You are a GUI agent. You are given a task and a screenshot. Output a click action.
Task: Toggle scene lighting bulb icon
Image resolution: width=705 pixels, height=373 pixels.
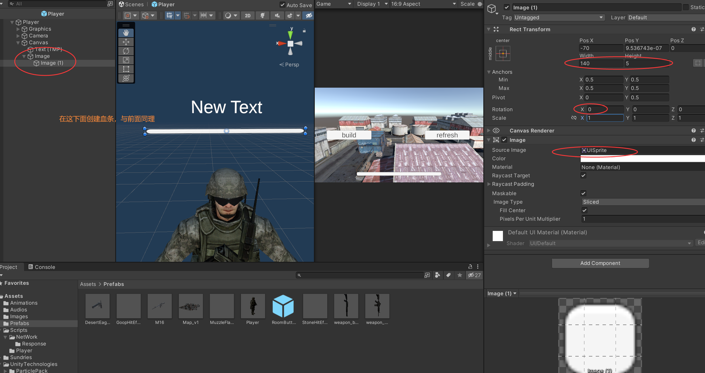(x=263, y=15)
